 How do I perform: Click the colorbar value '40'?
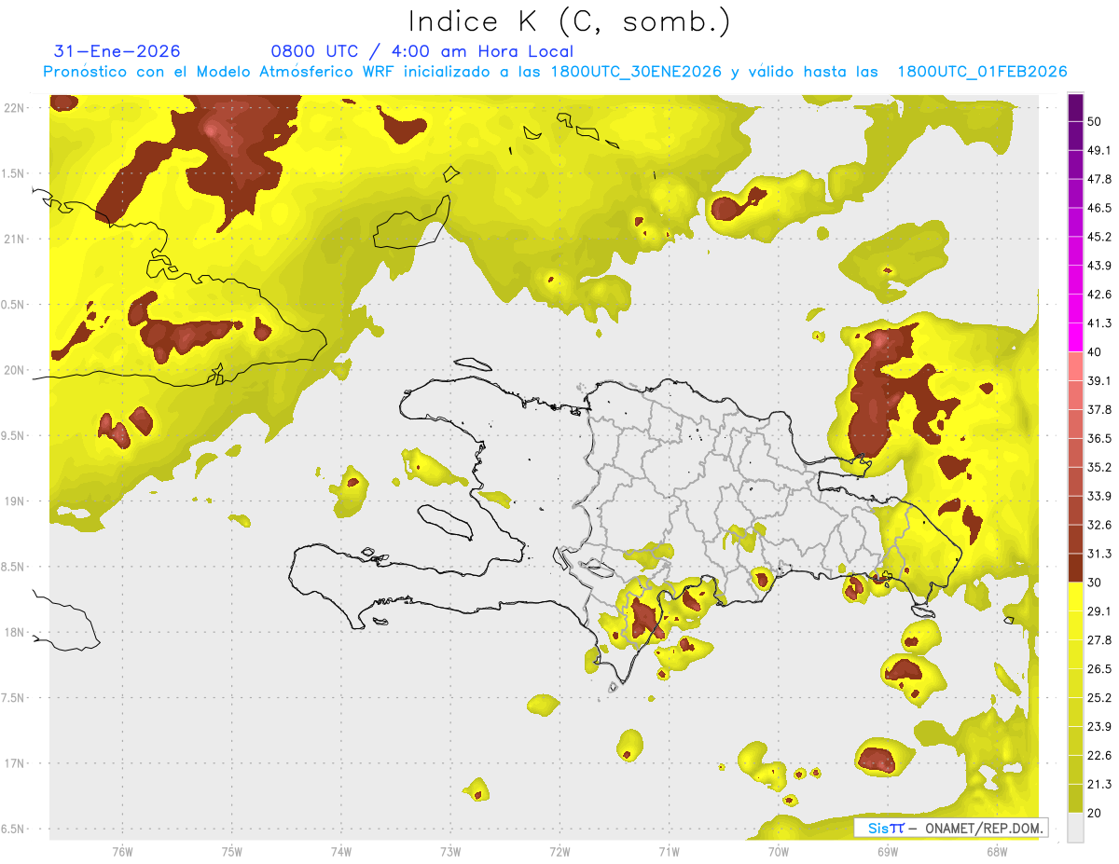pyautogui.click(x=1095, y=352)
